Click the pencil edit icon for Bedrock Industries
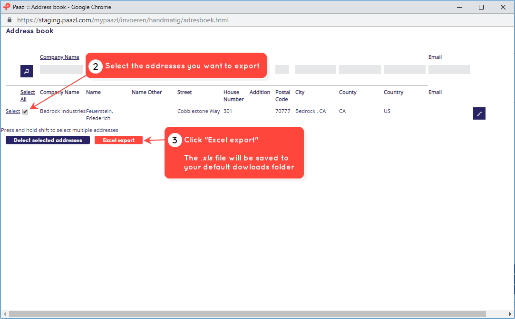The height and width of the screenshot is (319, 515). point(479,113)
